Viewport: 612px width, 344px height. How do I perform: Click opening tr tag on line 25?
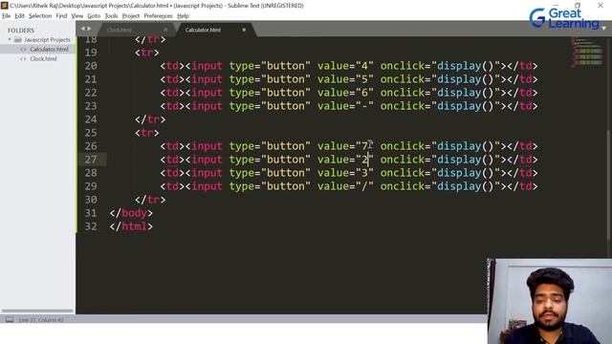147,133
